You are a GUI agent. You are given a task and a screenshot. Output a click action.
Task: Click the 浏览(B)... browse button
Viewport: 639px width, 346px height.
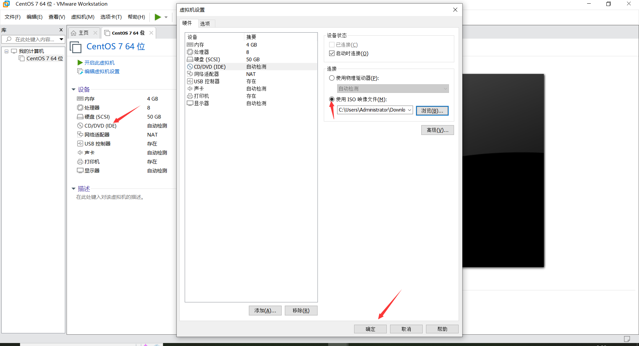point(432,111)
